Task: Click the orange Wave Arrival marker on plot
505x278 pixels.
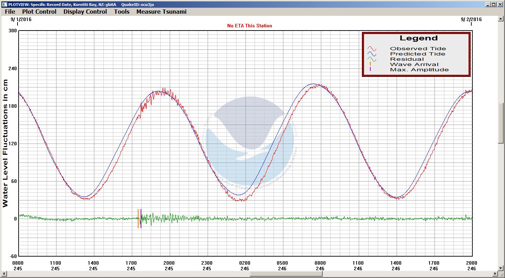Action: click(138, 218)
